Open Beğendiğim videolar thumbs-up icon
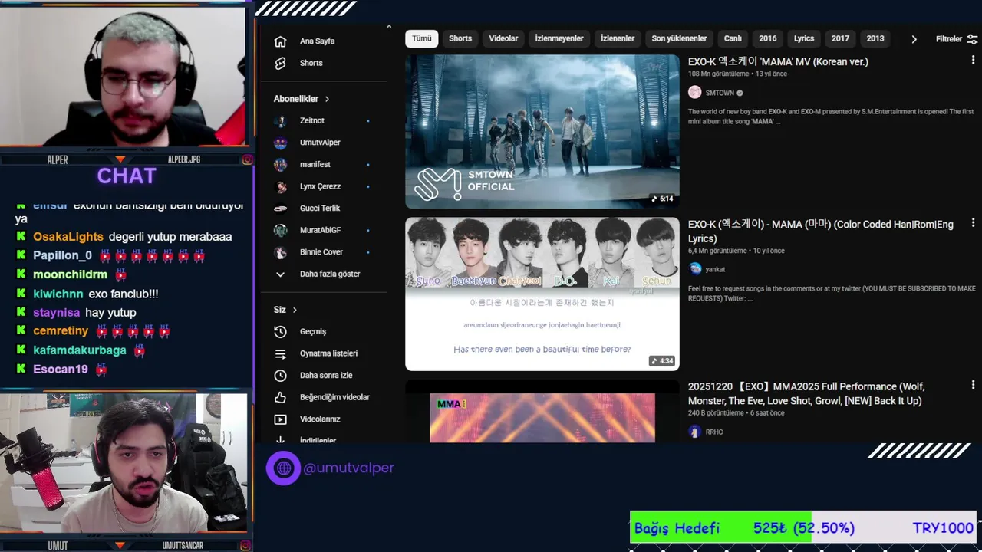 tap(280, 397)
